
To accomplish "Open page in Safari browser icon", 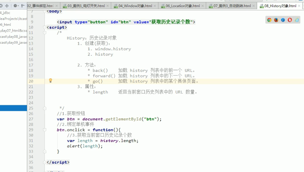I will tap(283, 20).
